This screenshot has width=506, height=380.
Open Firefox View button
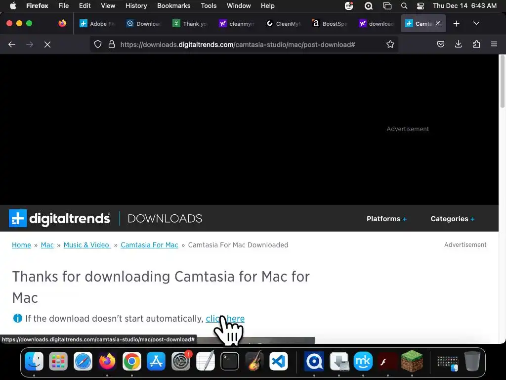pyautogui.click(x=62, y=23)
